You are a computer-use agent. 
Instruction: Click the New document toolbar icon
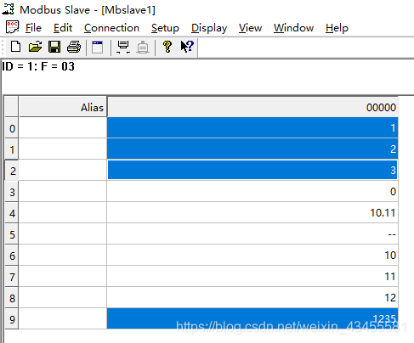(15, 47)
